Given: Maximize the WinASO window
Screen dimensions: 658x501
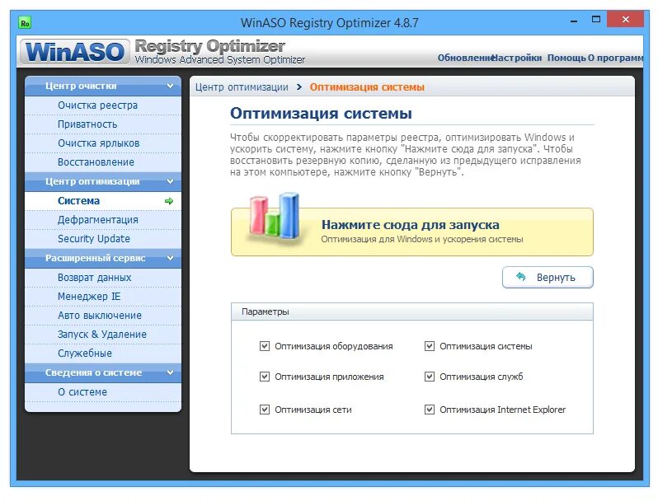Looking at the screenshot, I should point(596,19).
